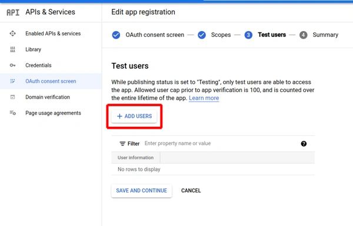Jump to the Summary step
The height and width of the screenshot is (226, 353).
pos(325,35)
